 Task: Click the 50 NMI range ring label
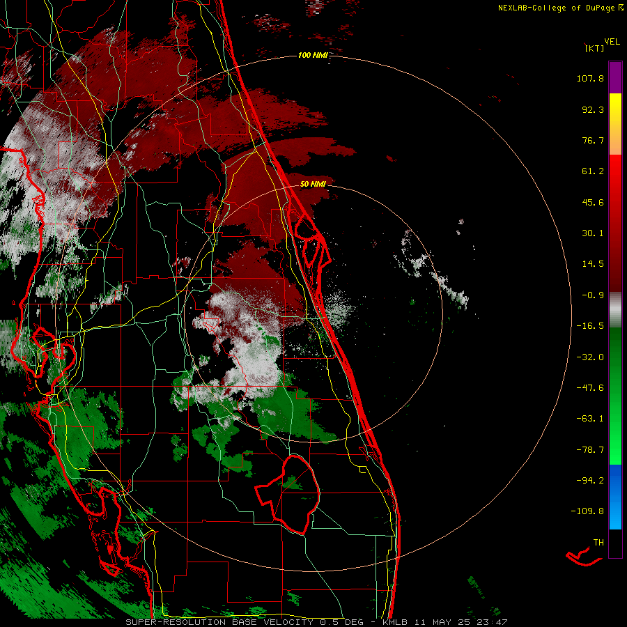[313, 184]
